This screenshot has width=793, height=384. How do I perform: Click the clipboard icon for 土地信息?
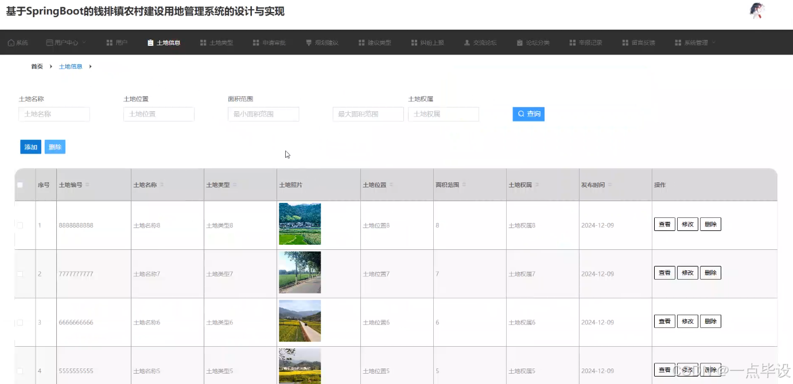(x=150, y=43)
